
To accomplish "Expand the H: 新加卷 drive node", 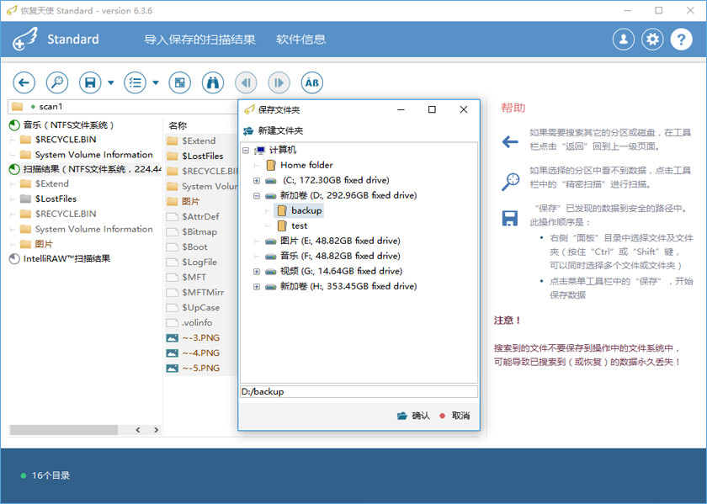I will (x=257, y=286).
